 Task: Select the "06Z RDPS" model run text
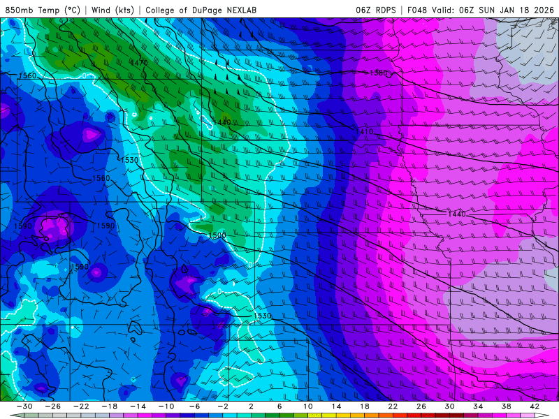376,10
